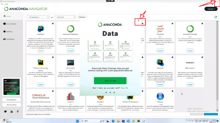Launch Jupyter Notebook

click(x=160, y=51)
